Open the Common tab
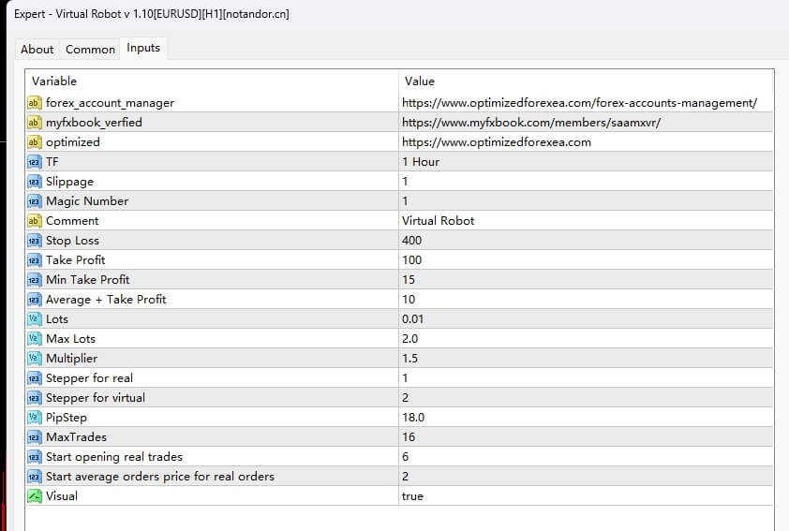789x531 pixels. (x=90, y=49)
